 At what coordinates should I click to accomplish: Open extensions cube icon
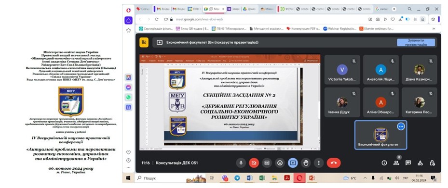(433, 19)
